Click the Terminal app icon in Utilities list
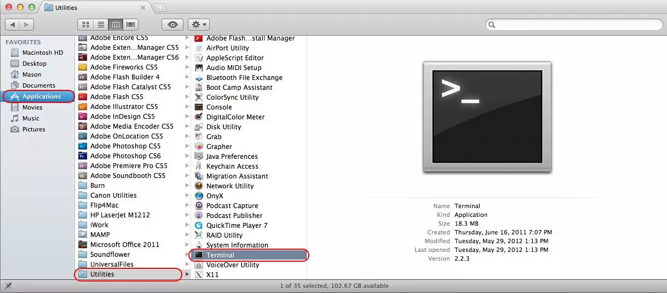 [199, 255]
